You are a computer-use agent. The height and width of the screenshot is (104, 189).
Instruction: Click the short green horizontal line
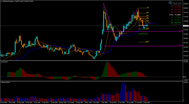pyautogui.click(x=143, y=34)
